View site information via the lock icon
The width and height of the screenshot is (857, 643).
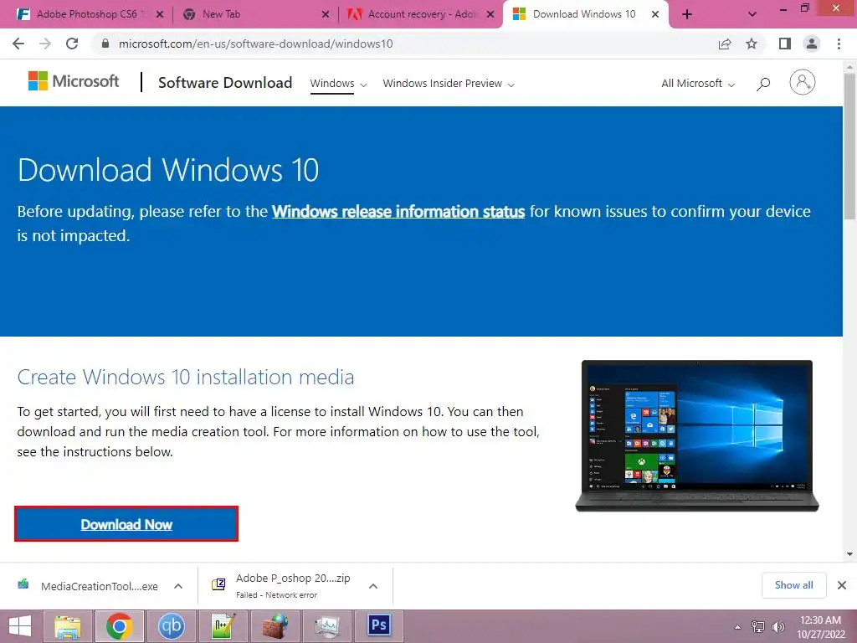[x=105, y=44]
